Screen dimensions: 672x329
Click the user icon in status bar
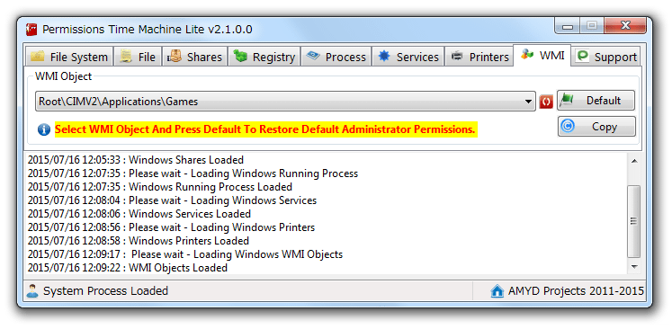[32, 291]
